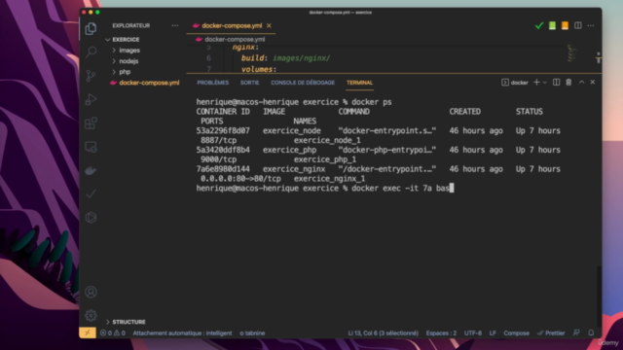
Task: Click the docker-compose.yml breadcrumb
Action: pos(235,39)
